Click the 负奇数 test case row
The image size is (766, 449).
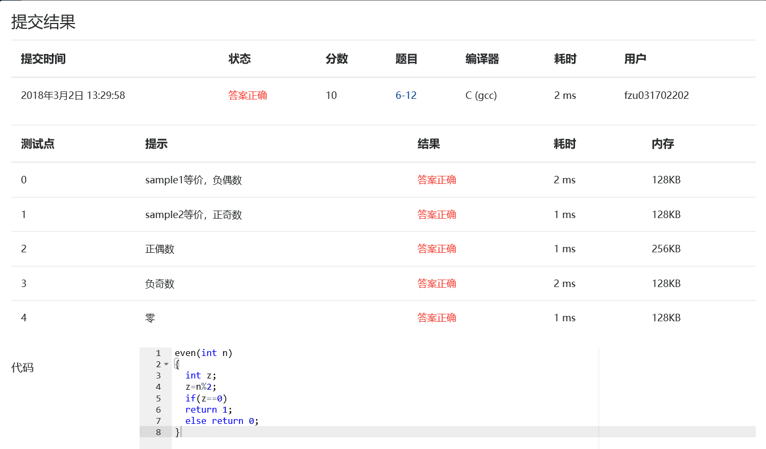160,284
